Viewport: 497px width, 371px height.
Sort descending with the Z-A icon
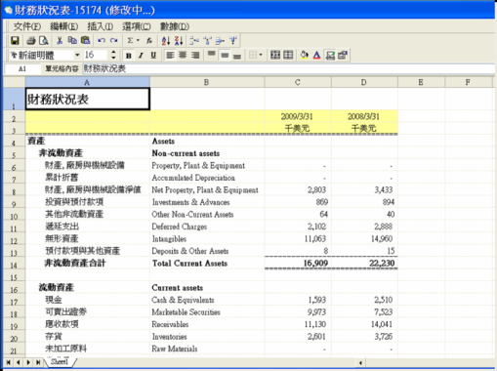[x=179, y=41]
